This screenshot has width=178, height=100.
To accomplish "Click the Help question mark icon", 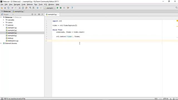I will point(72,8).
